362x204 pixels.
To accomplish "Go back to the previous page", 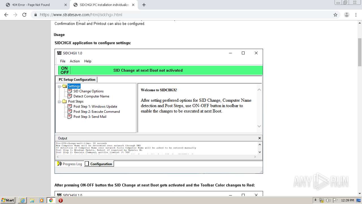I will (6, 15).
